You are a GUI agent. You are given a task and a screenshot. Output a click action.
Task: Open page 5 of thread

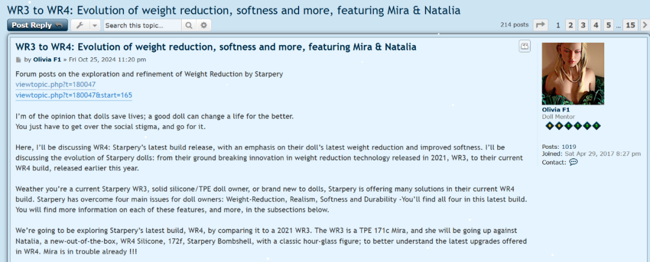click(608, 25)
